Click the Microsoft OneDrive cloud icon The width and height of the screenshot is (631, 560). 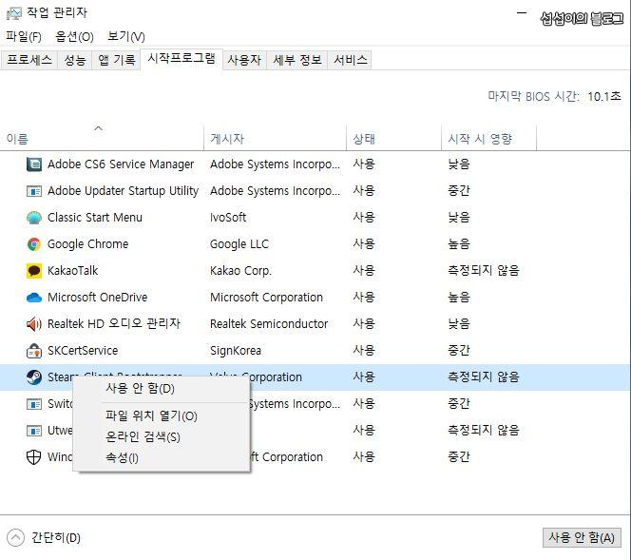click(x=34, y=298)
